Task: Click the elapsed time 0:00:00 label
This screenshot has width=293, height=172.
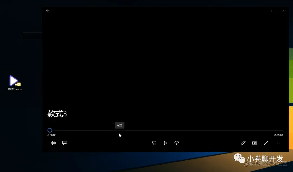Action: [52, 135]
